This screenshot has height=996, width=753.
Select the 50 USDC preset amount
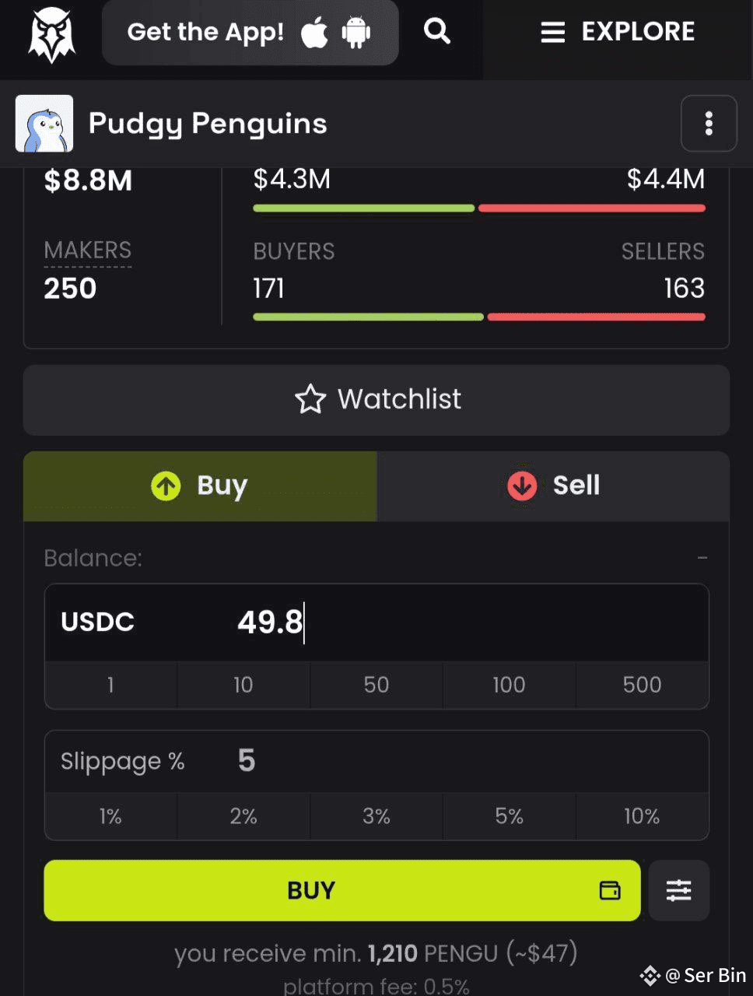click(376, 685)
